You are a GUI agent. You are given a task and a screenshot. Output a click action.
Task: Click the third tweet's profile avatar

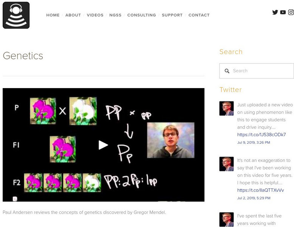click(x=226, y=219)
